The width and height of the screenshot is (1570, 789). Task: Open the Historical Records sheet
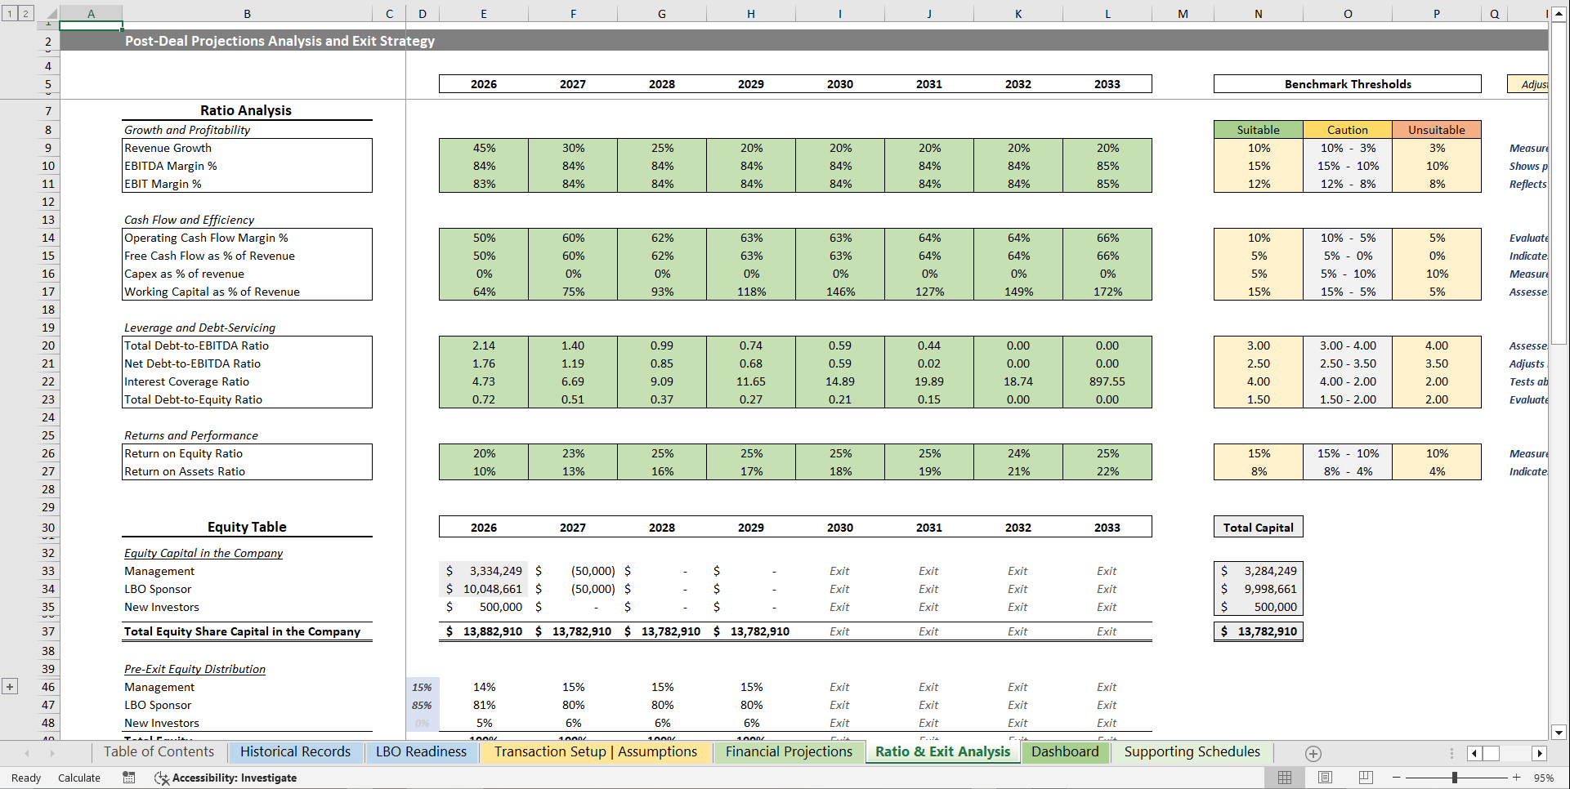coord(296,752)
